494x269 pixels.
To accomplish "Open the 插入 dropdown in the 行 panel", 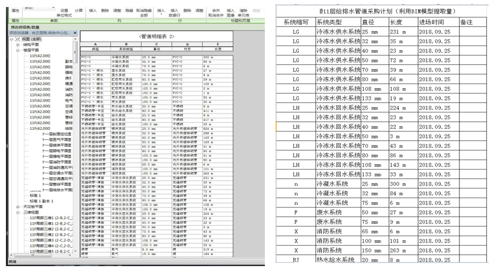I will (161, 12).
